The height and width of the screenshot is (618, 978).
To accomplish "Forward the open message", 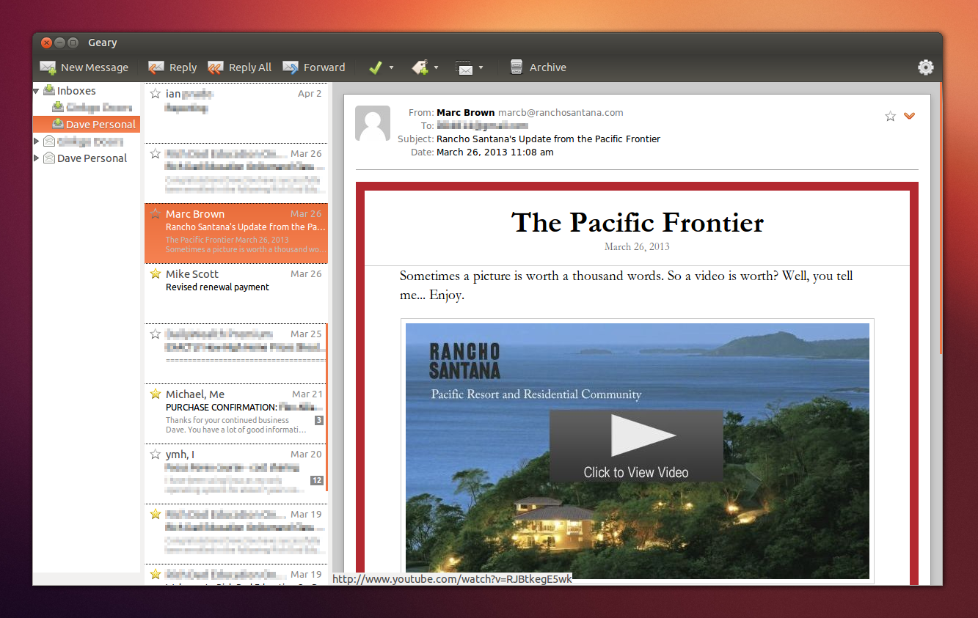I will 314,67.
